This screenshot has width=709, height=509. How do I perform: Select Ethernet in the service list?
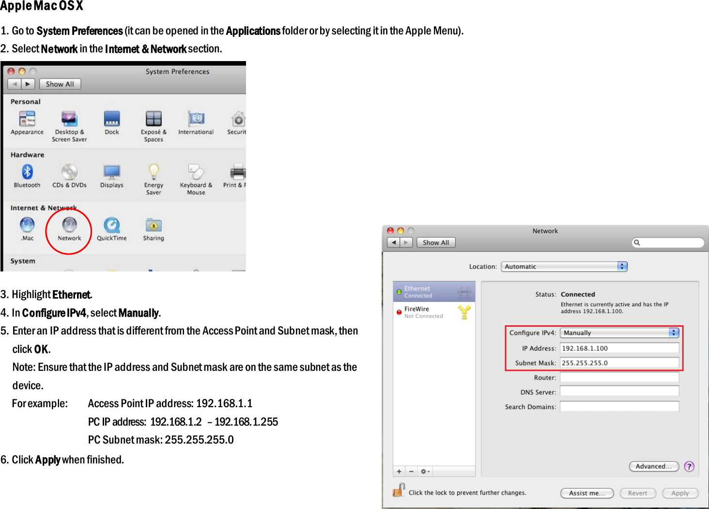[434, 292]
